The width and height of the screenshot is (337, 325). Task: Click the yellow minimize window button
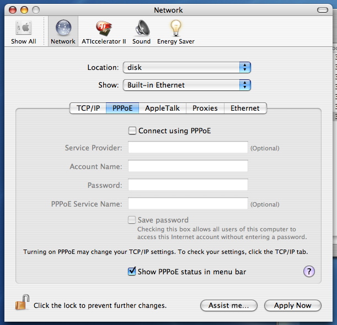click(24, 10)
